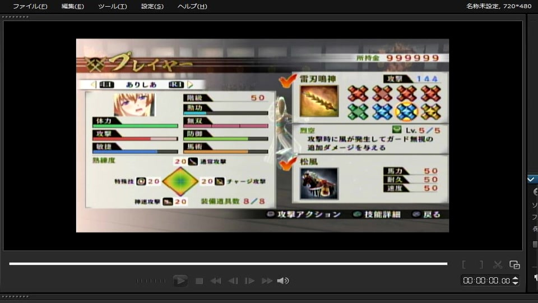Increase the timecode with the up arrow
The width and height of the screenshot is (538, 303).
(x=515, y=278)
